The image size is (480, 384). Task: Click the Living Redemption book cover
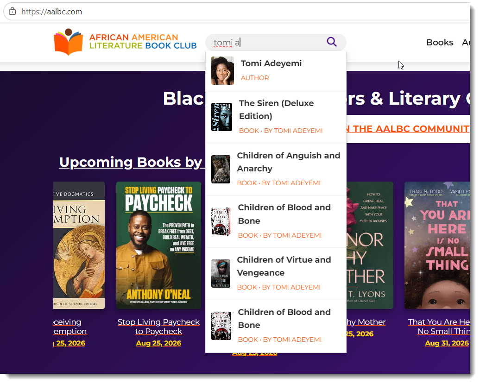coord(79,245)
